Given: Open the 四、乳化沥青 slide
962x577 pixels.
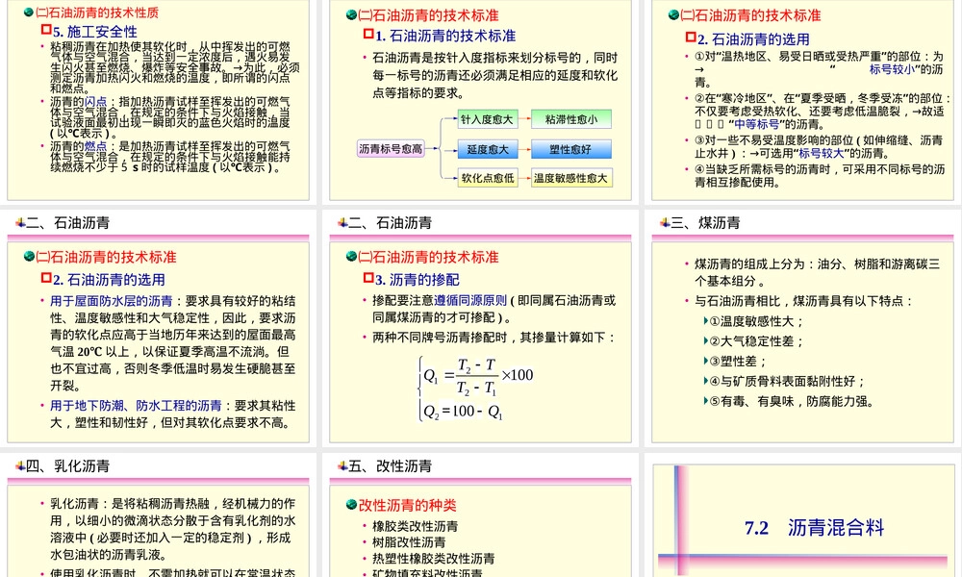Looking at the screenshot, I should 159,515.
